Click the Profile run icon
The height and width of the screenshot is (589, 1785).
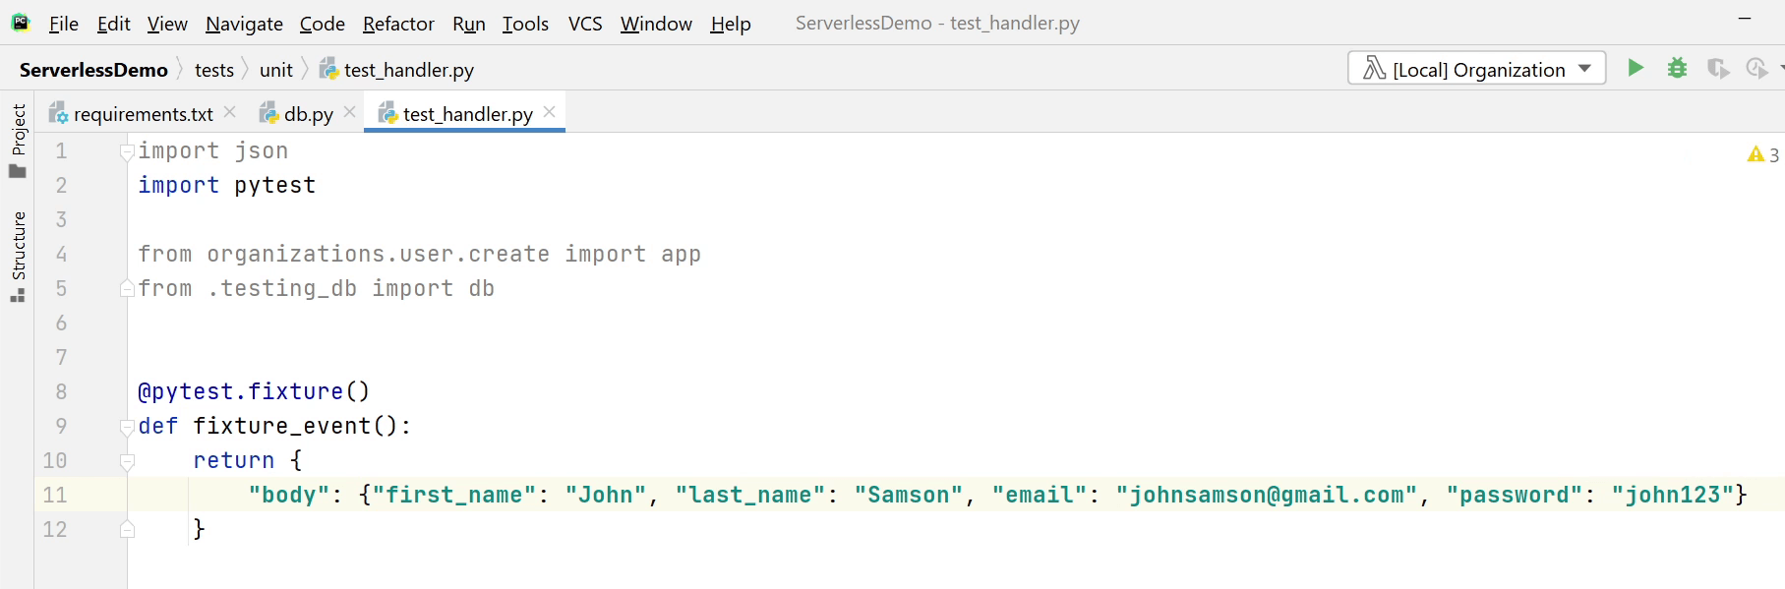(x=1756, y=68)
